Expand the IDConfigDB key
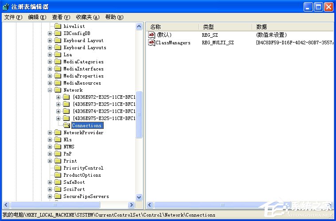 pos(50,33)
